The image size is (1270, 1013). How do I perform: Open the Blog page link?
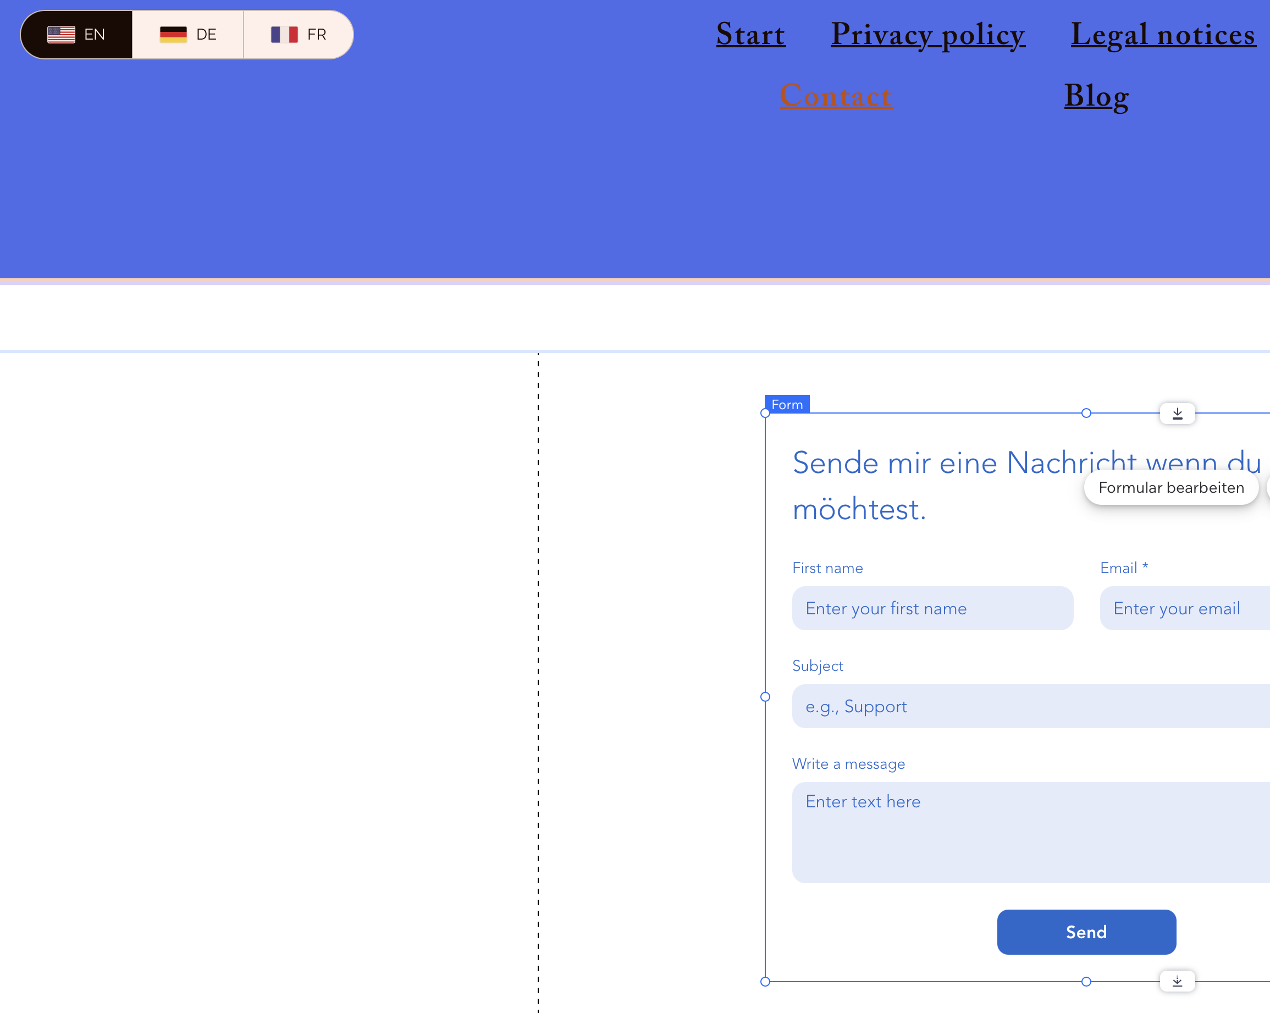pyautogui.click(x=1096, y=96)
